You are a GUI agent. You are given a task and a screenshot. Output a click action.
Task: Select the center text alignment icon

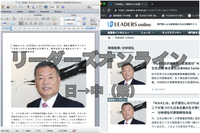click(26, 23)
